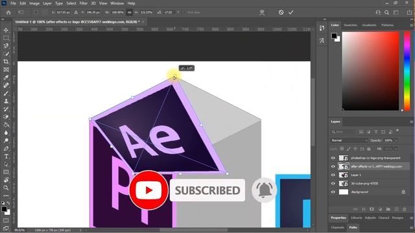
Task: Toggle relative positioning triangle in options bar
Action: [76, 12]
